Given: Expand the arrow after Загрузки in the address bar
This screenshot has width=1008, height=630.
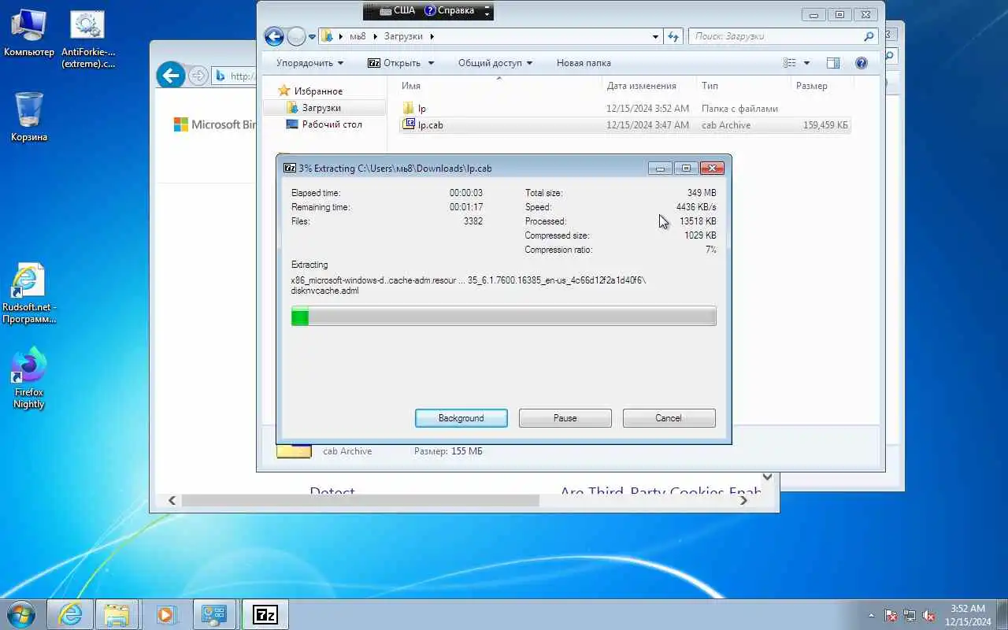Looking at the screenshot, I should [x=432, y=36].
